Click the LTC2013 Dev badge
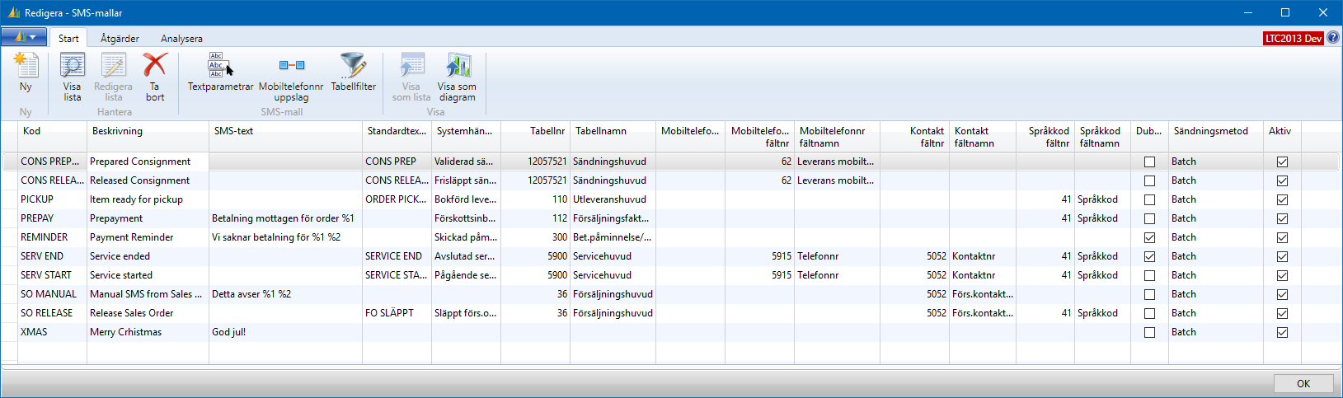 pyautogui.click(x=1294, y=38)
